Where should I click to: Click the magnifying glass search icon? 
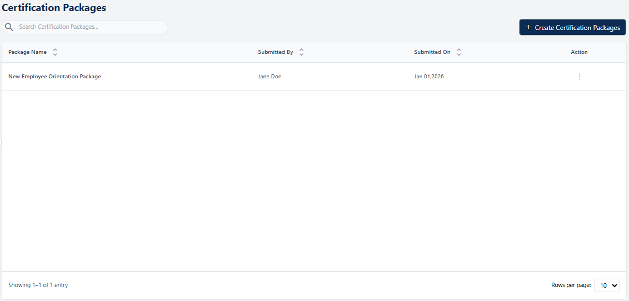(x=9, y=27)
